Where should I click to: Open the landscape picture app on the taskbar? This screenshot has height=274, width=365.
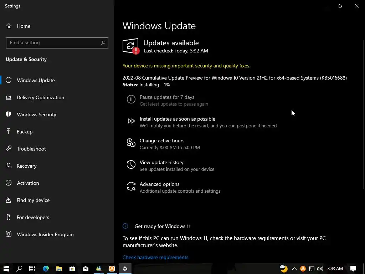click(99, 269)
